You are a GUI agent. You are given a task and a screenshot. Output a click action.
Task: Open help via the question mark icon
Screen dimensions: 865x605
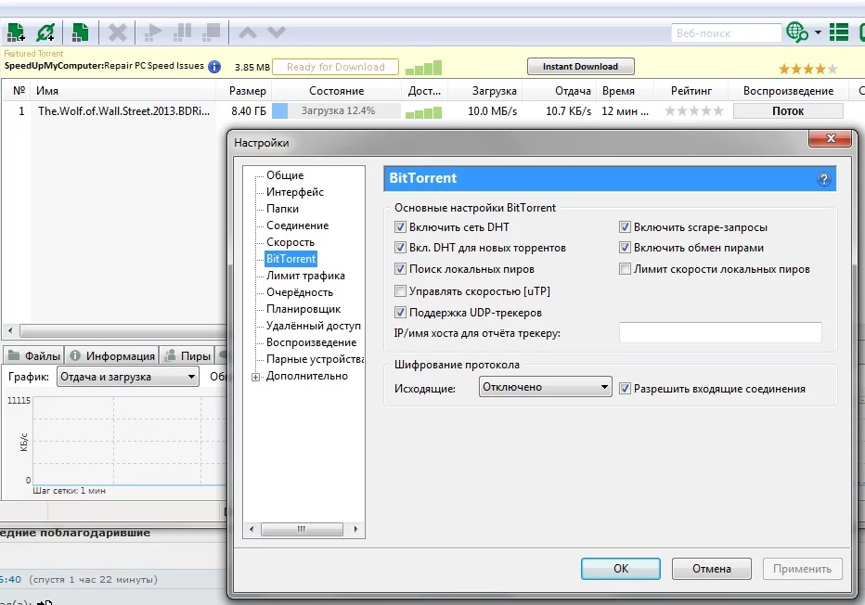pos(823,179)
